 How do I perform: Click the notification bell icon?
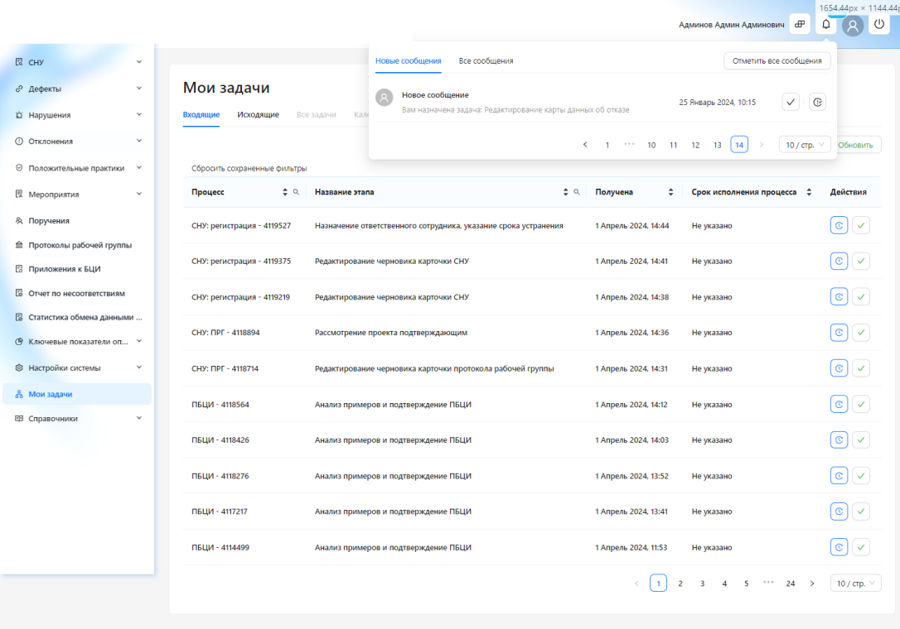tap(825, 25)
